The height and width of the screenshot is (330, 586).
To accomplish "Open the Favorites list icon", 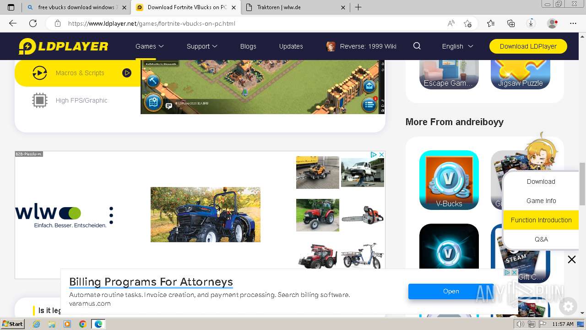I will [x=491, y=23].
